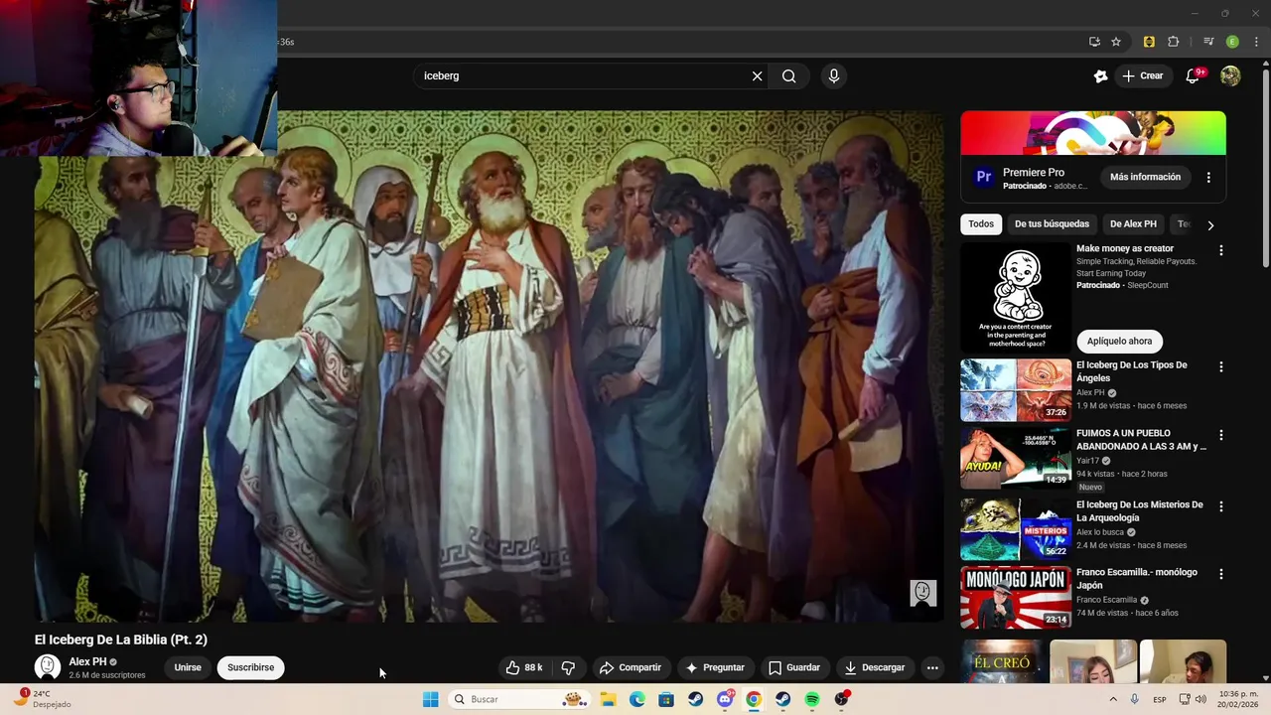The width and height of the screenshot is (1271, 715).
Task: Click the main video player frame
Action: 489,366
